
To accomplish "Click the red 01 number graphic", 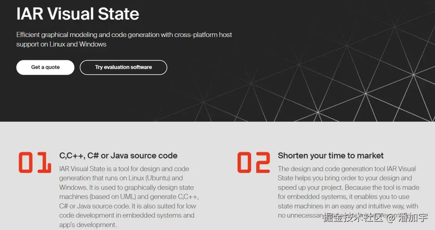I will 35,162.
